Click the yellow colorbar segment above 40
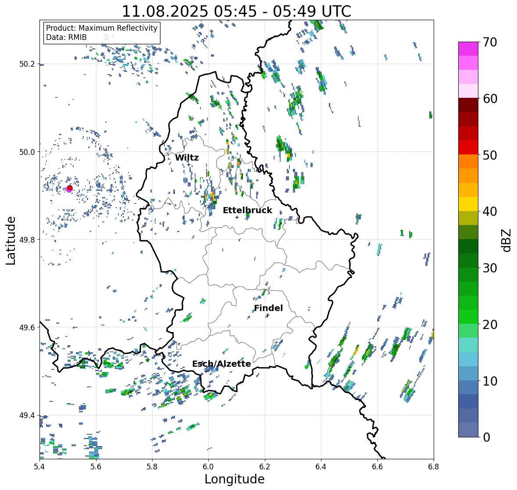This screenshot has width=517, height=490. click(x=468, y=204)
